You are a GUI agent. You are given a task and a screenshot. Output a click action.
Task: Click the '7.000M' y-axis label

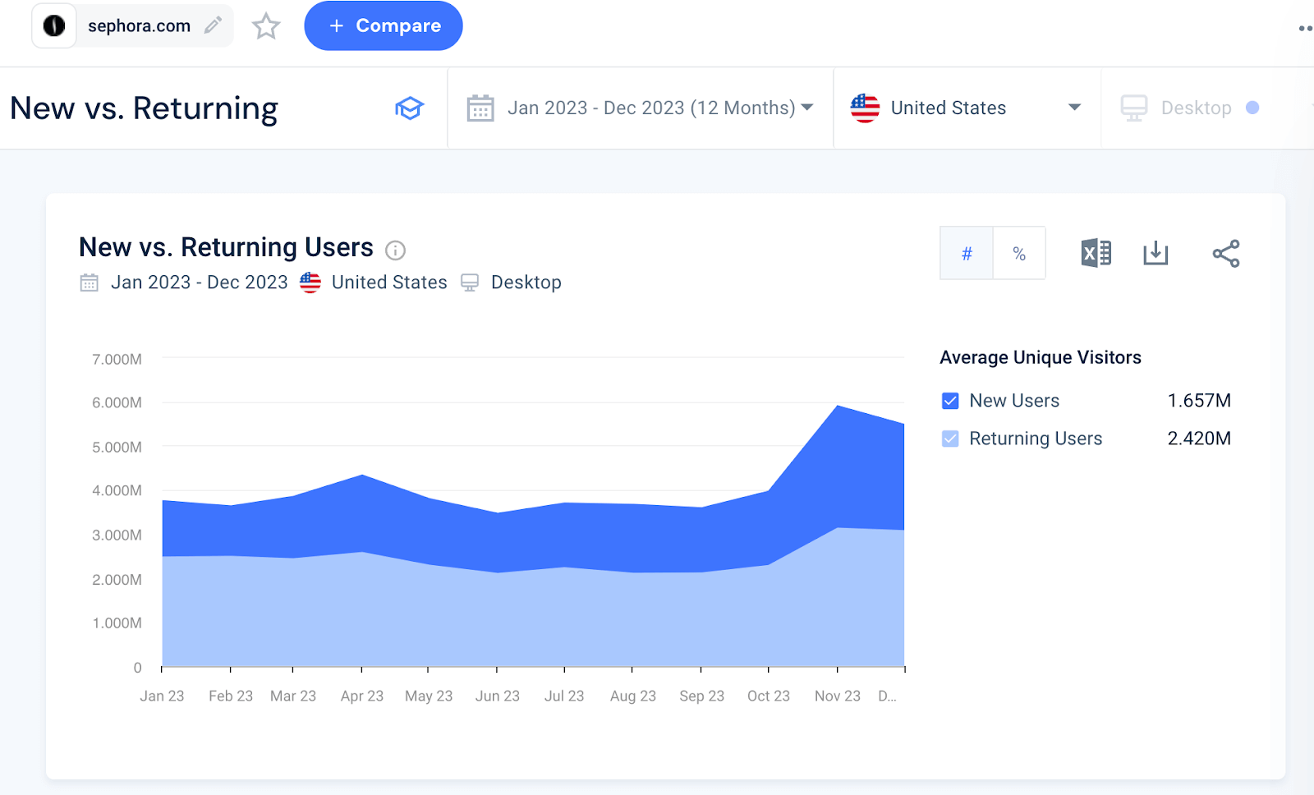point(117,359)
